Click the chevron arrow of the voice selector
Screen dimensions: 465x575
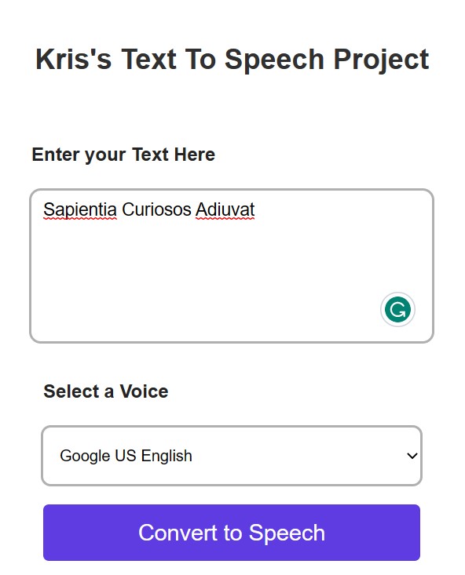click(412, 456)
